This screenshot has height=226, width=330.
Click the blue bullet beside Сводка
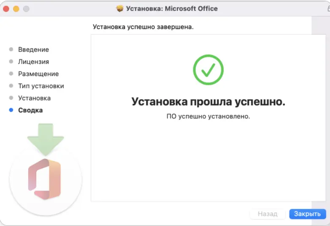[11, 110]
